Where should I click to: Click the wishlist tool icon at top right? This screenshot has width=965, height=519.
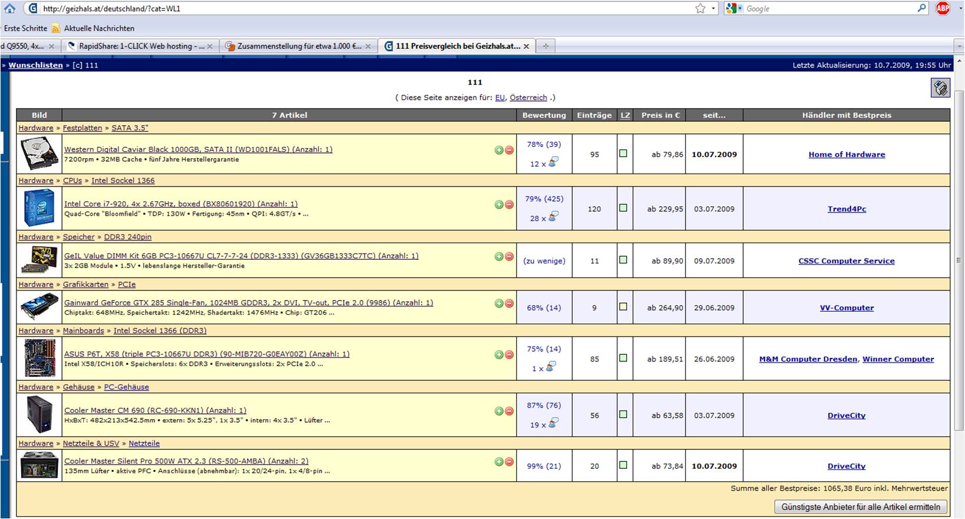(x=940, y=88)
